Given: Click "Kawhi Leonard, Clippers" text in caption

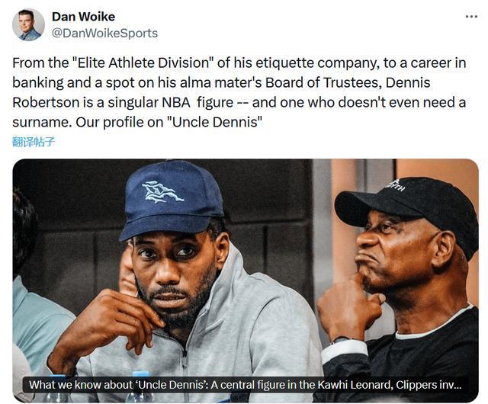Looking at the screenshot, I should point(377,385).
